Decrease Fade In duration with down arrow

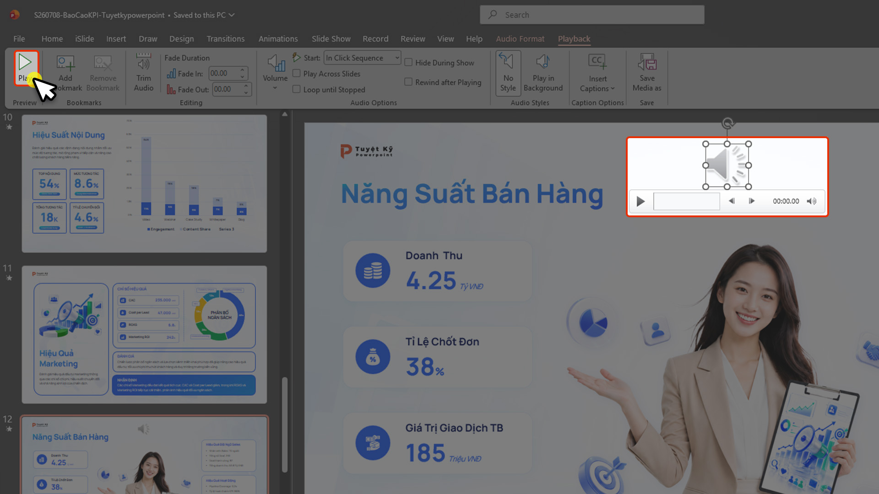243,77
